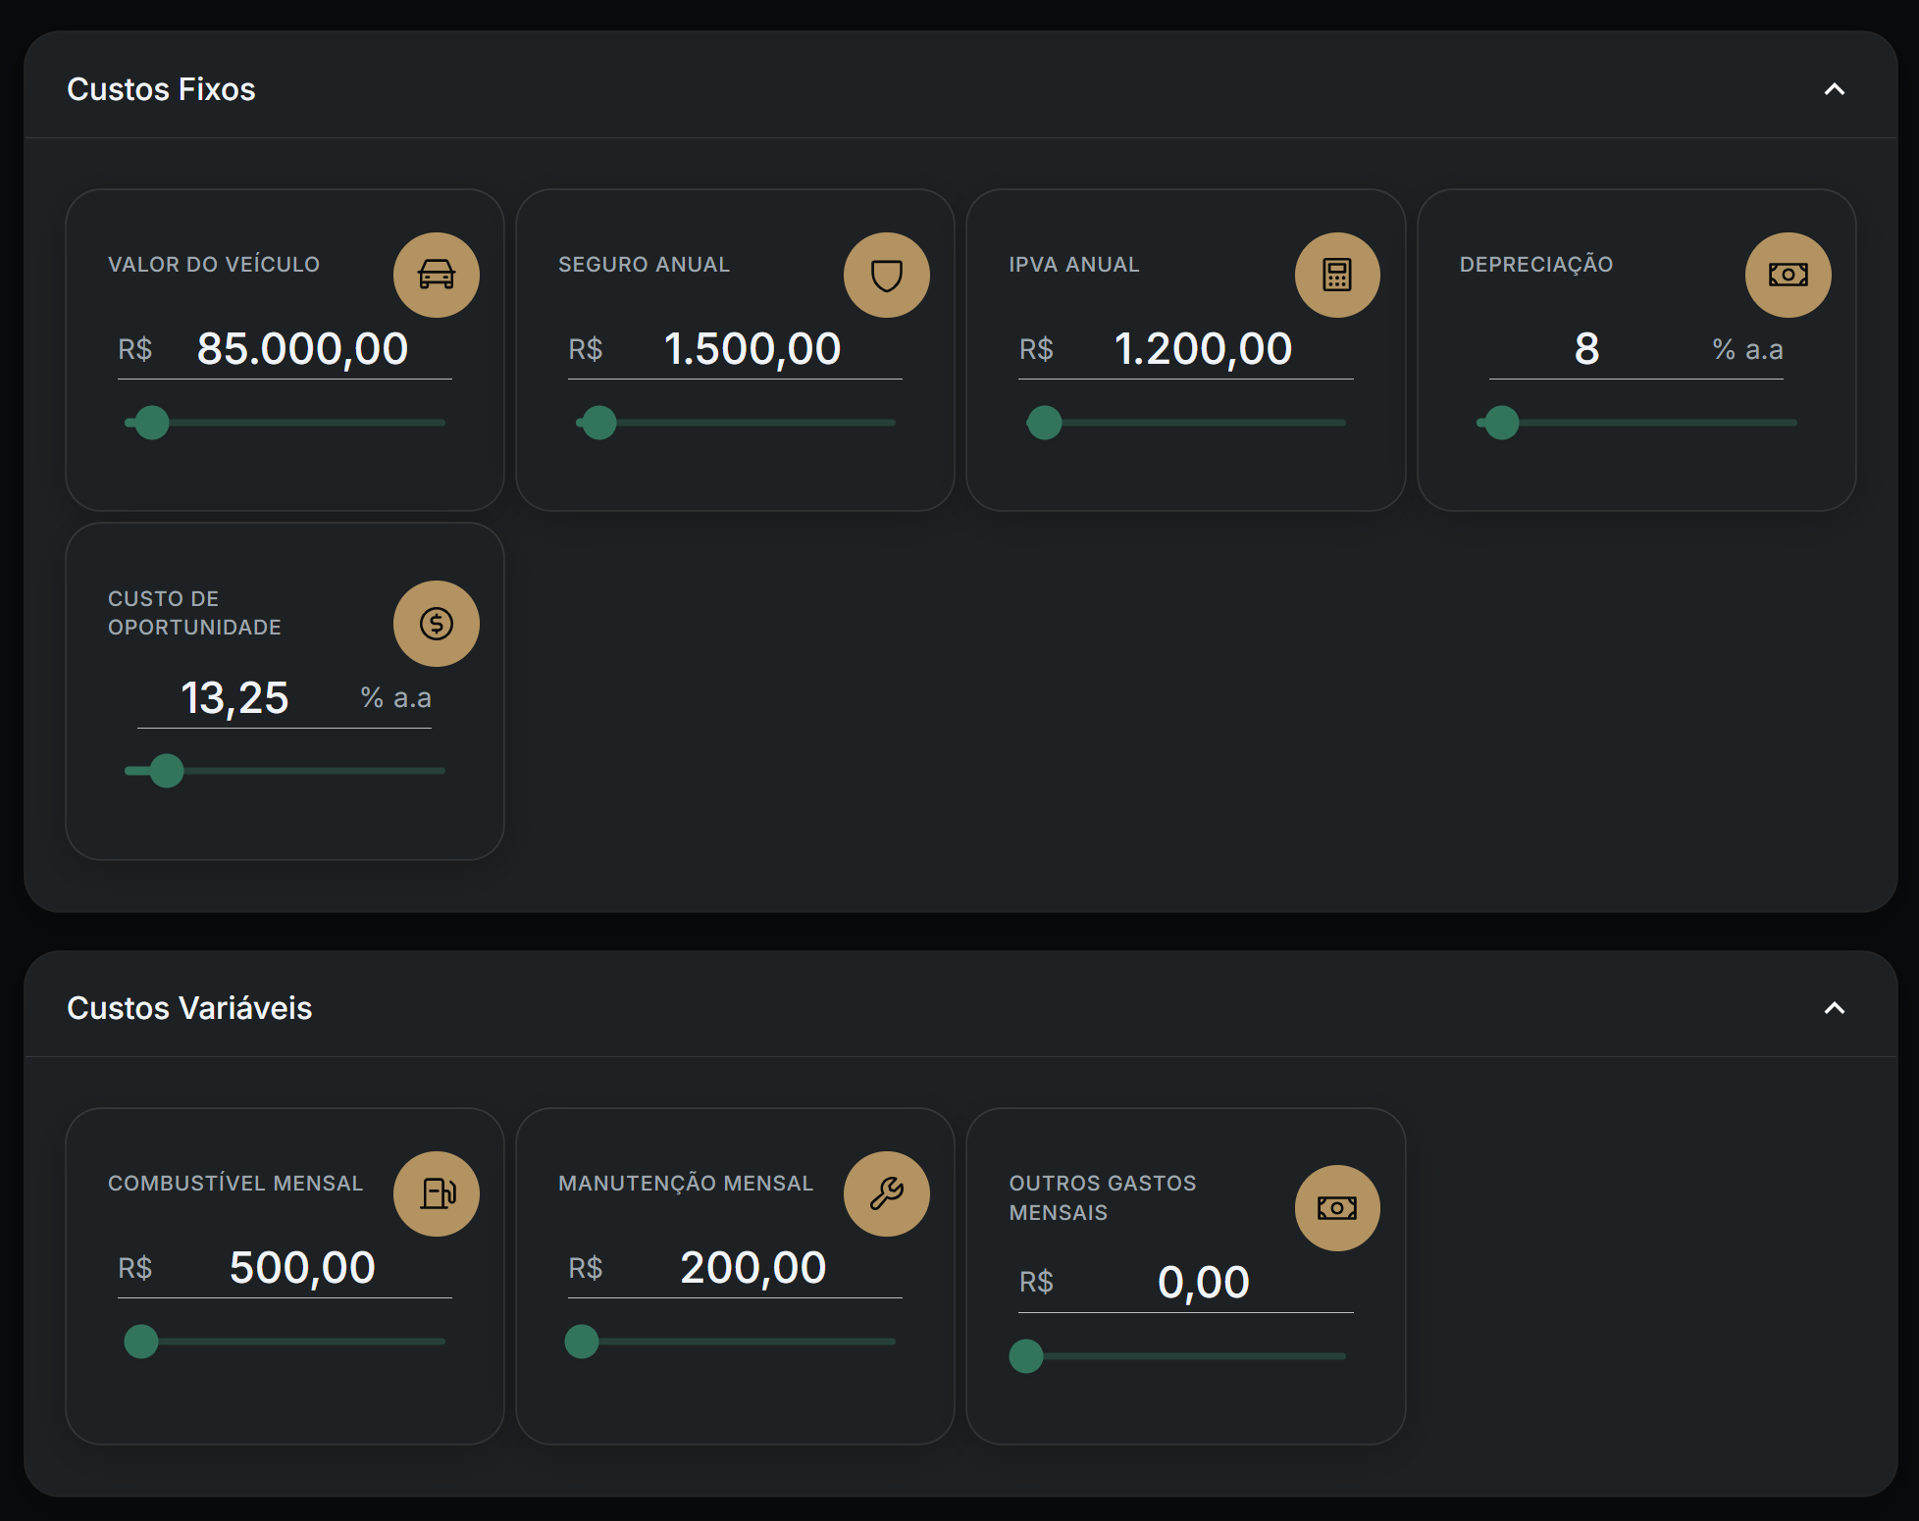Click the shield icon on Seguro Anual

pyautogui.click(x=886, y=275)
